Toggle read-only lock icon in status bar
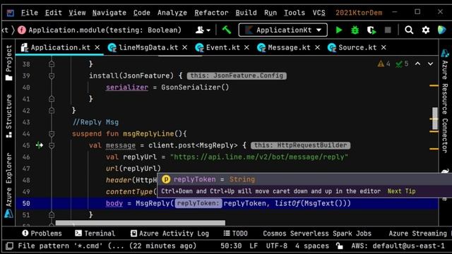The width and height of the screenshot is (452, 254). 340,246
